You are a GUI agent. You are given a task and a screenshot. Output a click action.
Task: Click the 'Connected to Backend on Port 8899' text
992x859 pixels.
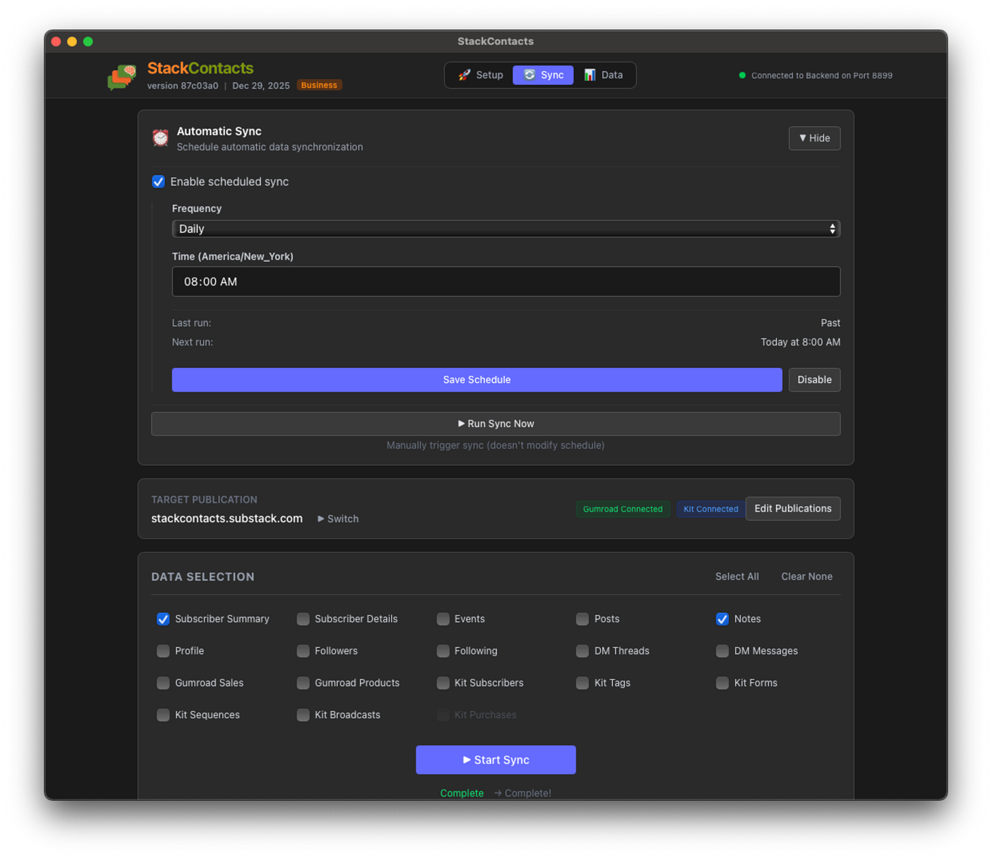pos(822,76)
